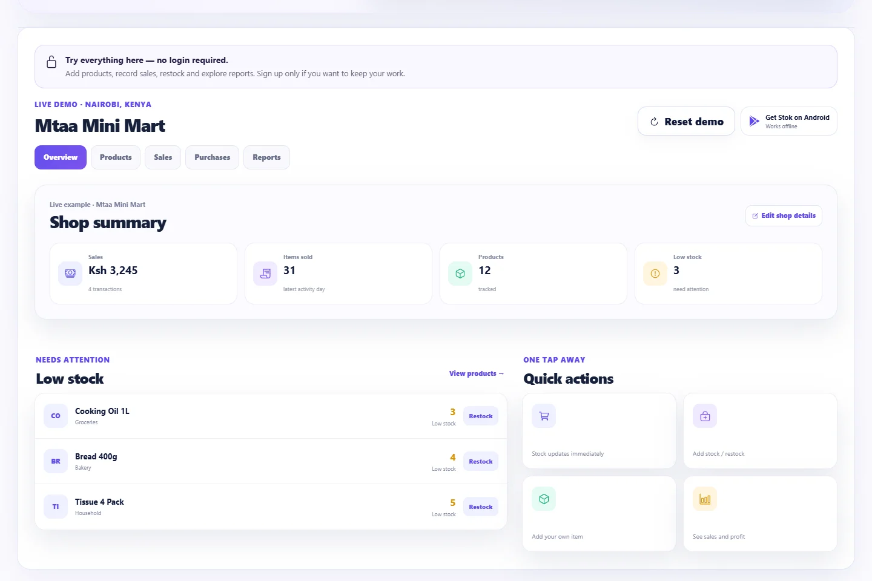Tap the green cube add item icon
Screen dimensions: 872x581
click(x=544, y=499)
